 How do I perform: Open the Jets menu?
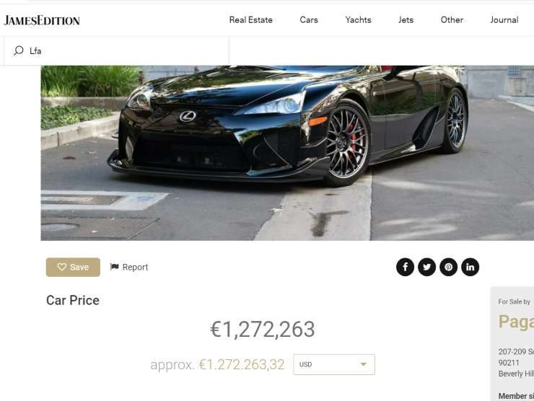point(406,19)
